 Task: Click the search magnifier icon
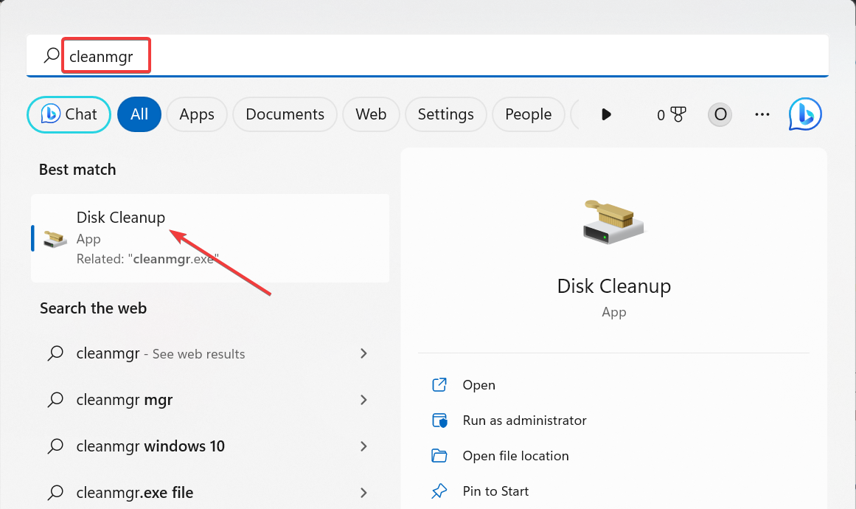click(x=50, y=55)
